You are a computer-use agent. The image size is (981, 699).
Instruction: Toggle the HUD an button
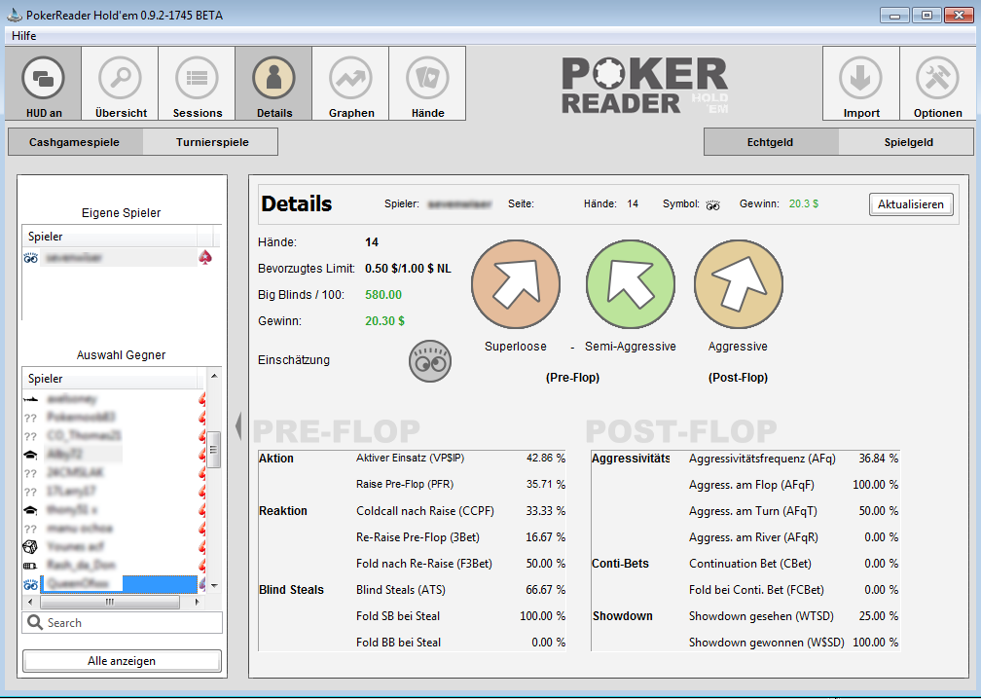click(x=43, y=83)
